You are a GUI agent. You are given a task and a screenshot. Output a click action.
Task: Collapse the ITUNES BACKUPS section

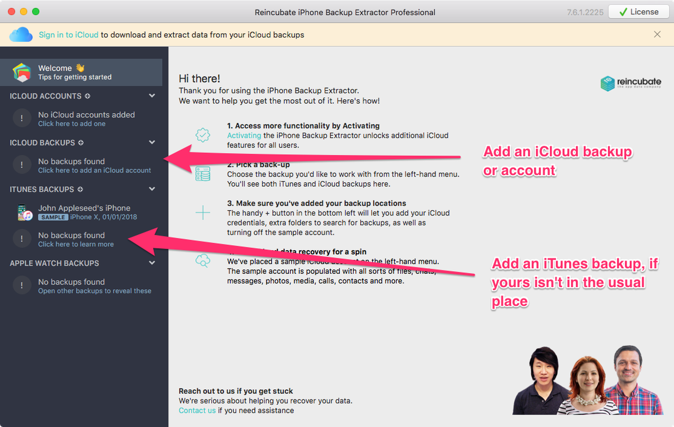[152, 189]
